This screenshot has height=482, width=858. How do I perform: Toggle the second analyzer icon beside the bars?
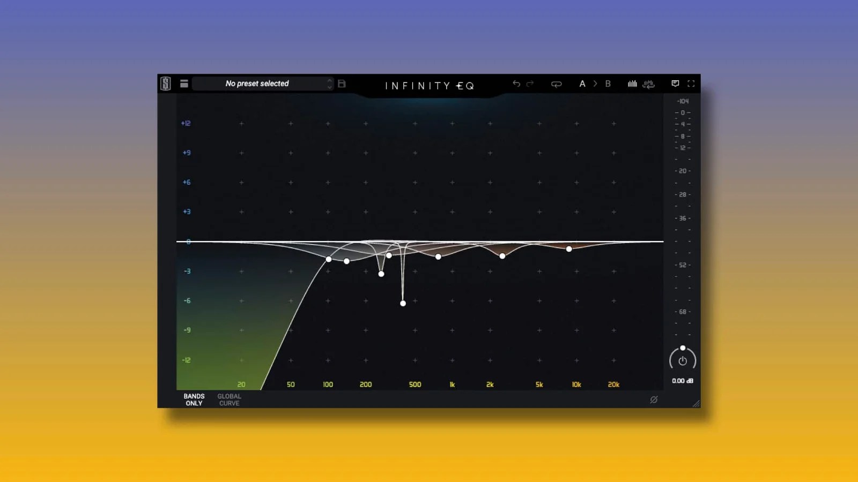pyautogui.click(x=649, y=84)
